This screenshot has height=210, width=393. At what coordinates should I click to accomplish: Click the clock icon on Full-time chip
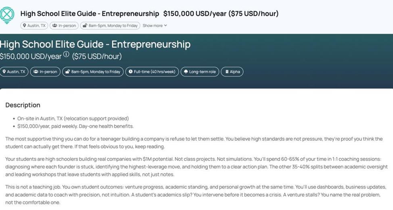click(131, 72)
